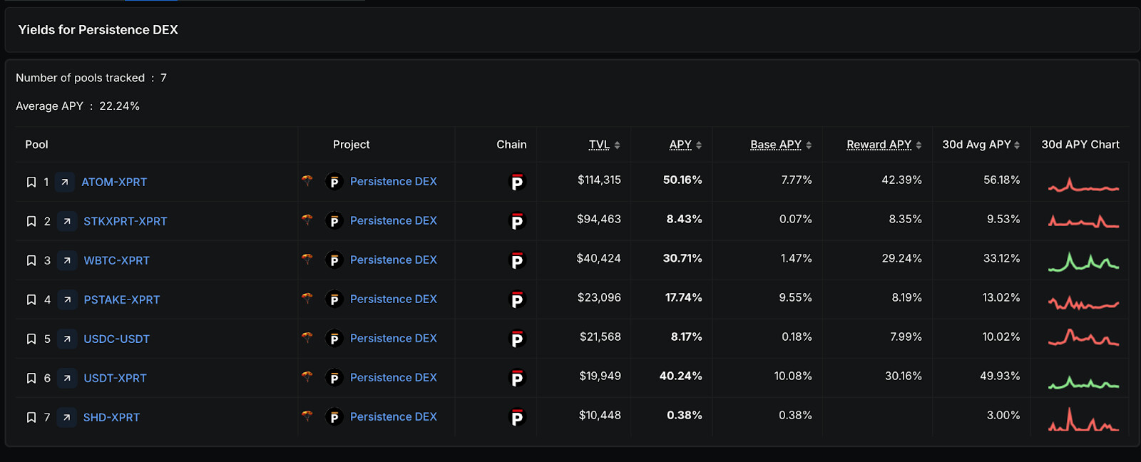This screenshot has height=462, width=1141.
Task: Sort pools by Base APY column
Action: pos(781,145)
